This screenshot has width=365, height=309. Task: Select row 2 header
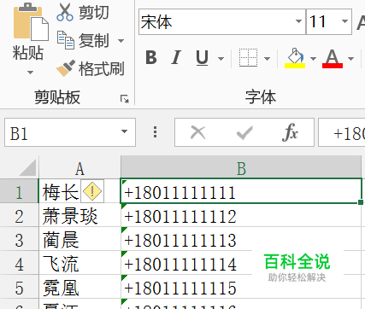pyautogui.click(x=19, y=215)
